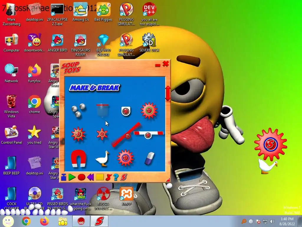
Task: Open the smiley face Start button
Action: [x=8, y=221]
